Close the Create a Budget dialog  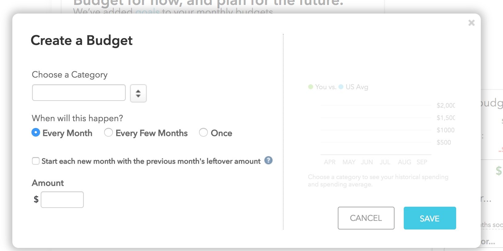pyautogui.click(x=472, y=23)
